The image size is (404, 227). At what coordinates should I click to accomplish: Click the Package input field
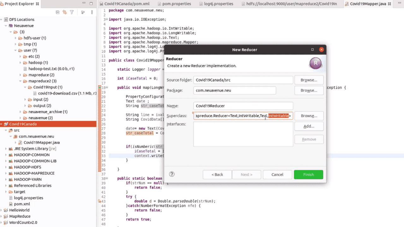click(x=235, y=90)
